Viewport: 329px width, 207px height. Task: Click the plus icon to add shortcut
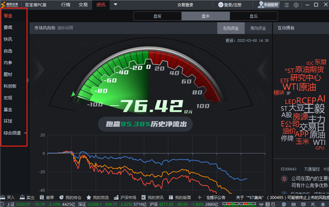click(x=200, y=197)
